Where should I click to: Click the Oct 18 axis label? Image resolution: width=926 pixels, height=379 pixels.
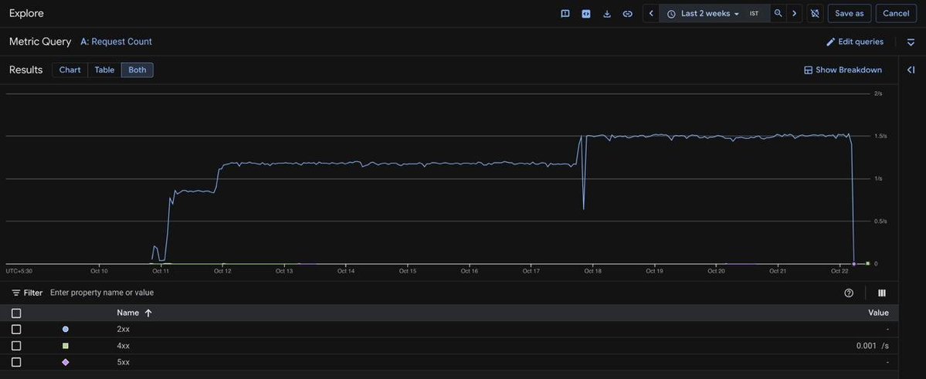(x=593, y=271)
